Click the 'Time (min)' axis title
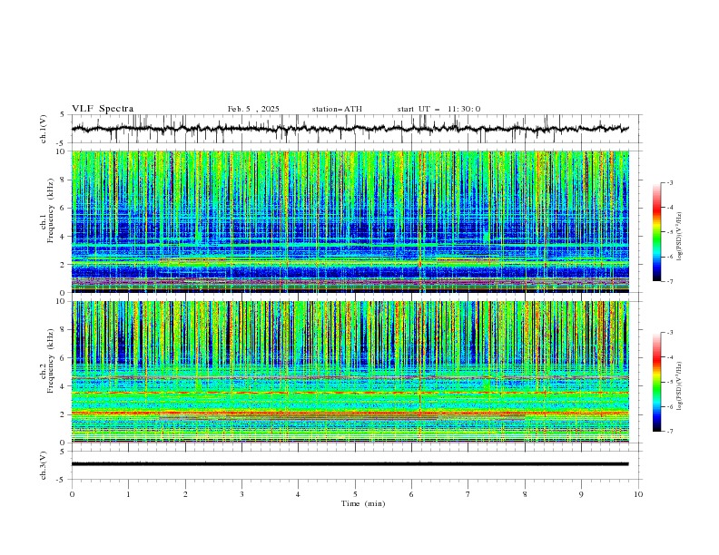The width and height of the screenshot is (719, 555). point(363,503)
